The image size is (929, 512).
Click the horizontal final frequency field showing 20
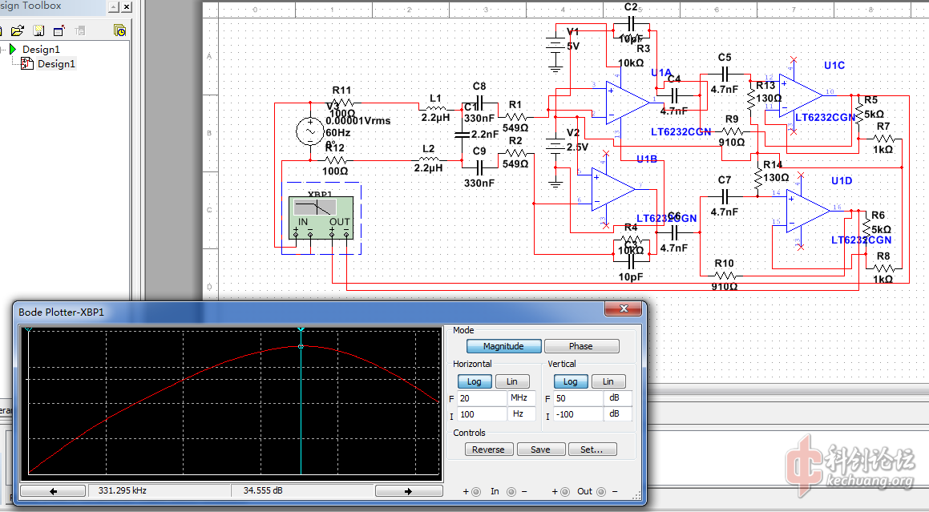pyautogui.click(x=481, y=398)
